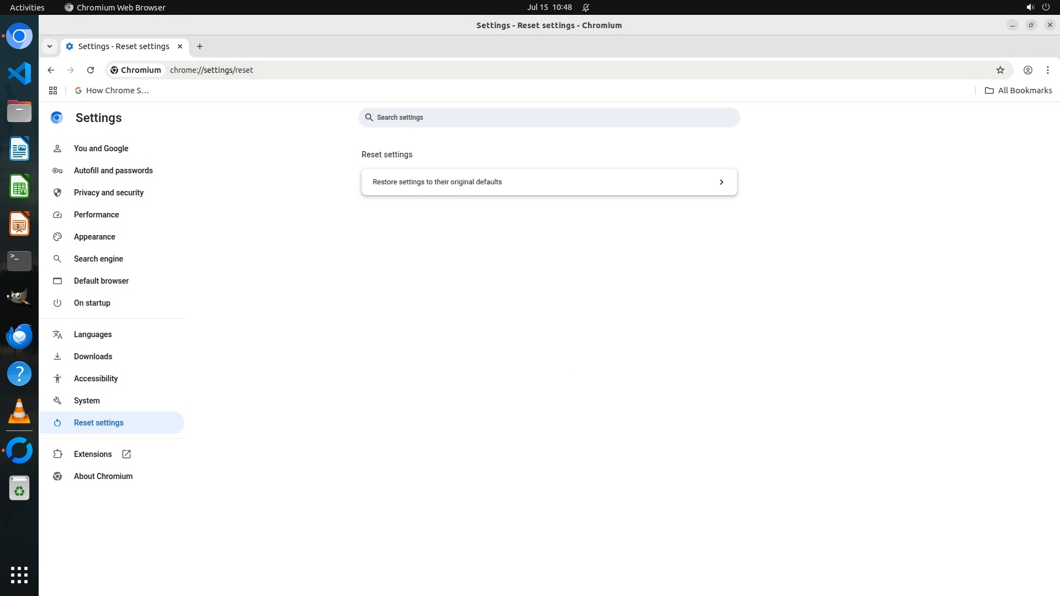1060x596 pixels.
Task: Go back using the back arrow
Action: pyautogui.click(x=51, y=70)
